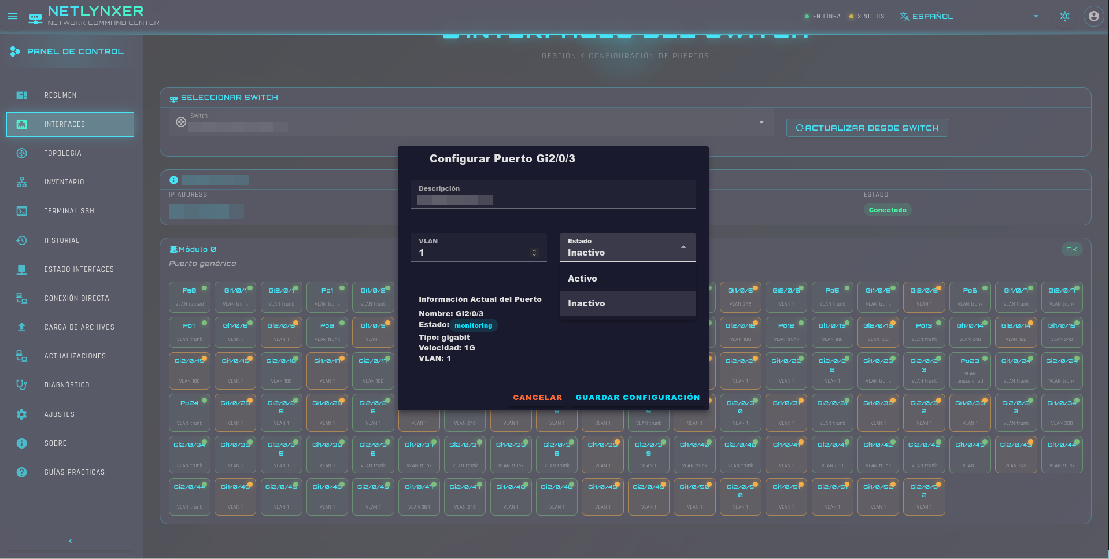
Task: Go to Historial in the sidebar
Action: pos(62,240)
